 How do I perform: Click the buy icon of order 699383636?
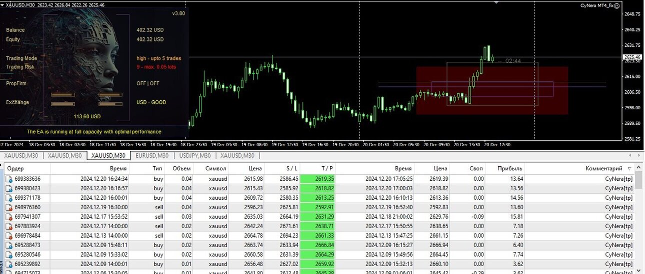9,179
